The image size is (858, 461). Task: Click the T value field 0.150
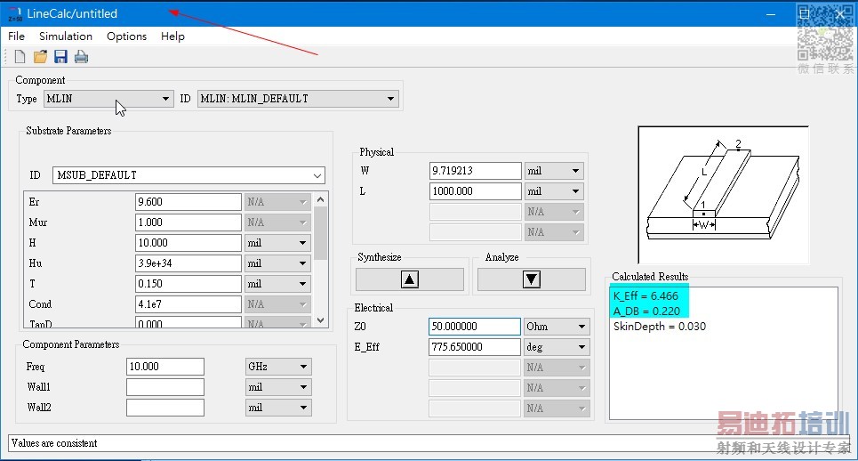188,284
